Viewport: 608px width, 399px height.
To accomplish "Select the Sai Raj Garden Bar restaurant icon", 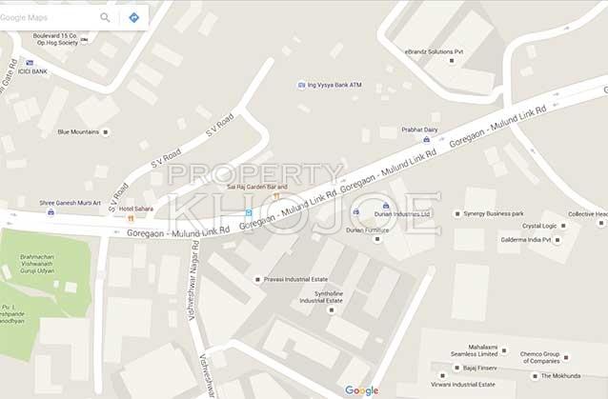I will 276,196.
